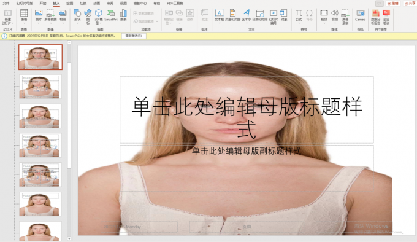
Task: Open the PDF工具集 tab
Action: pyautogui.click(x=175, y=4)
